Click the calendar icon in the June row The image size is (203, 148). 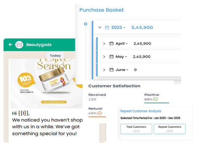click(x=111, y=70)
